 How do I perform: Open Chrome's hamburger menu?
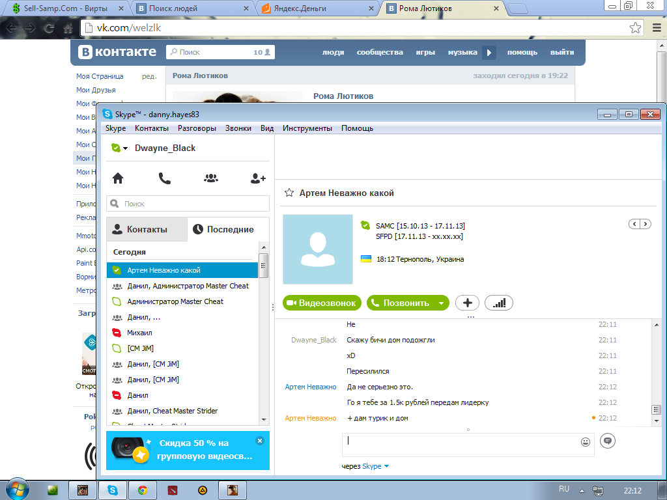(x=657, y=28)
